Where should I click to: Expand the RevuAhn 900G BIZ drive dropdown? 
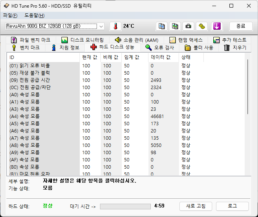pyautogui.click(x=101, y=26)
